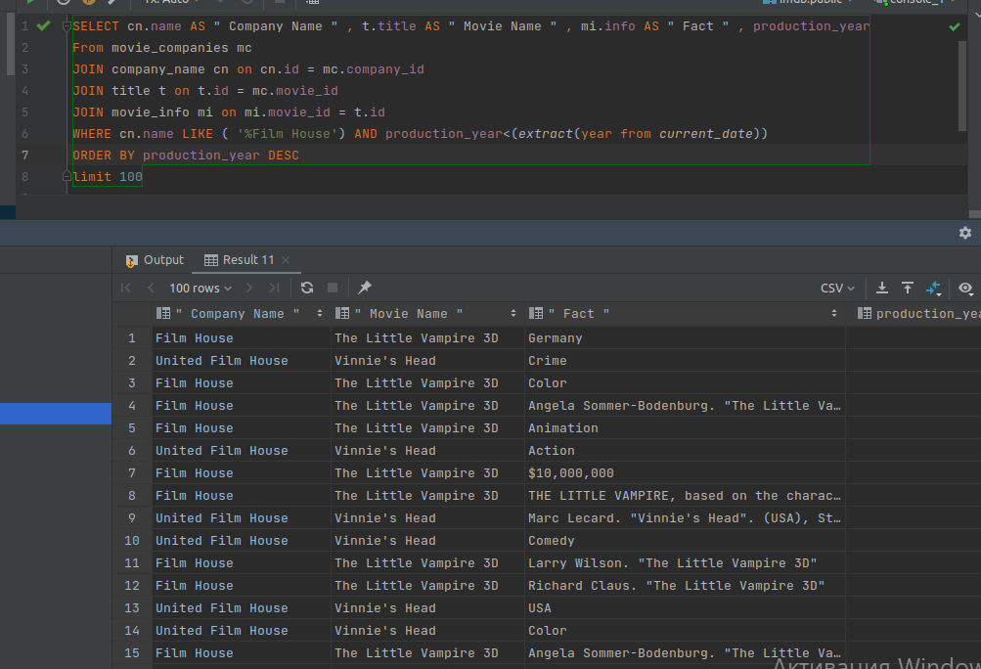Click the blue highlighted item in the left panel

(x=56, y=414)
